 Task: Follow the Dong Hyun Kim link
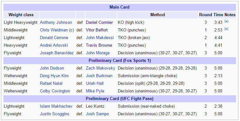click(54, 76)
